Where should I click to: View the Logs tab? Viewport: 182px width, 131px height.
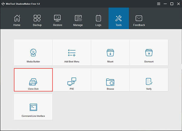click(98, 20)
